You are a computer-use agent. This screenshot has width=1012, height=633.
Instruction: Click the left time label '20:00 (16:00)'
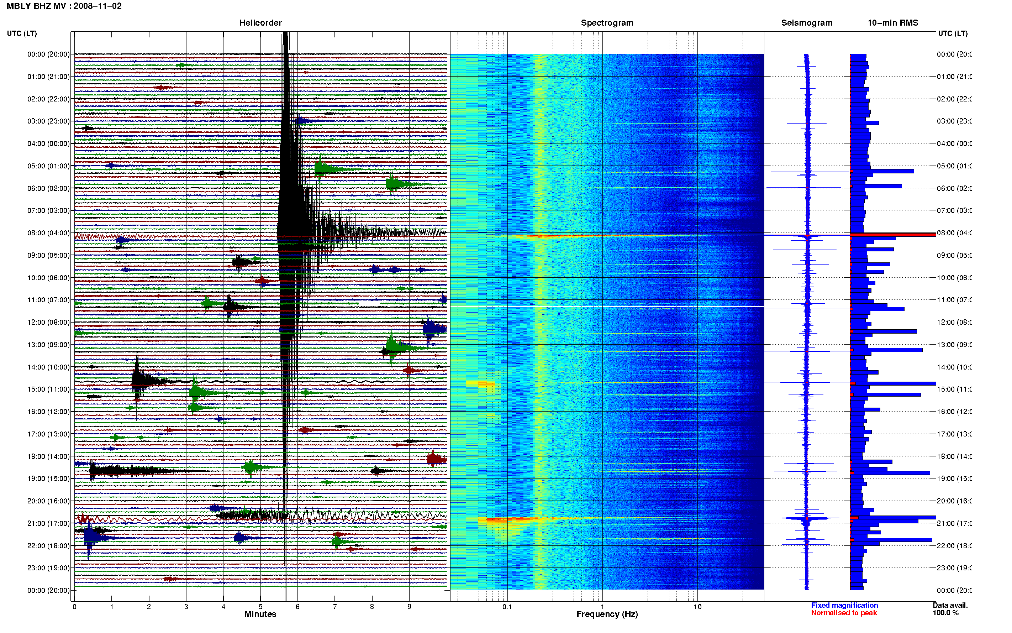[48, 501]
